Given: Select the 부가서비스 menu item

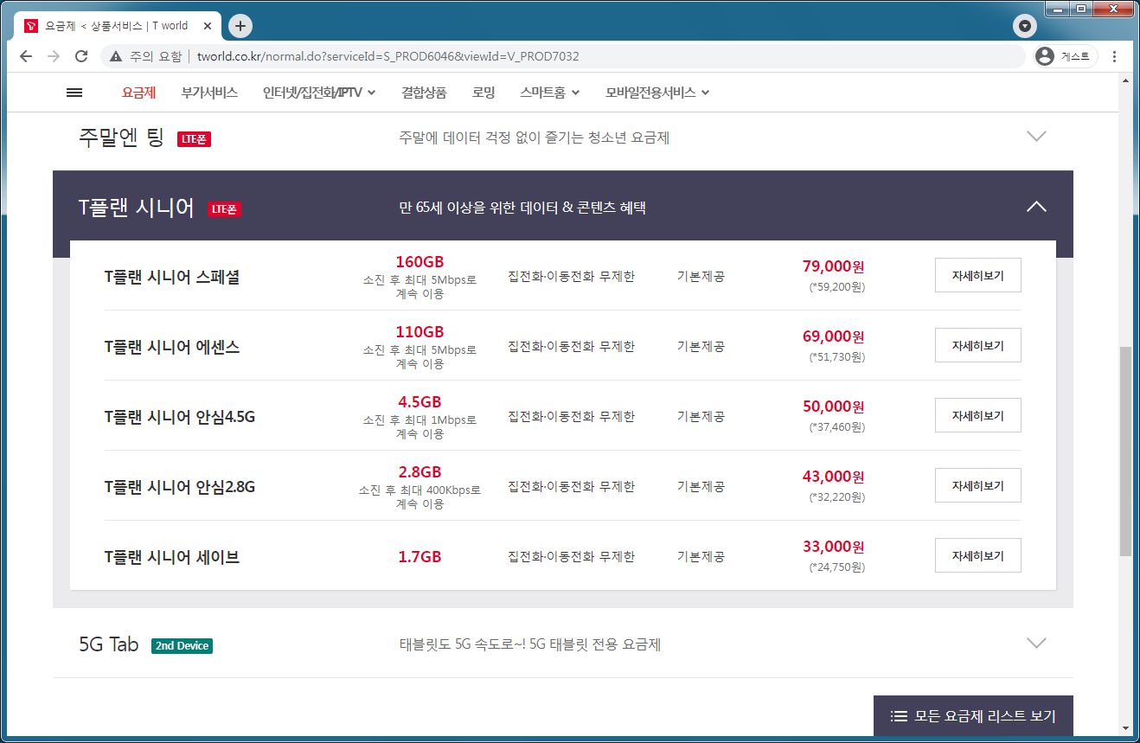Looking at the screenshot, I should pos(209,93).
